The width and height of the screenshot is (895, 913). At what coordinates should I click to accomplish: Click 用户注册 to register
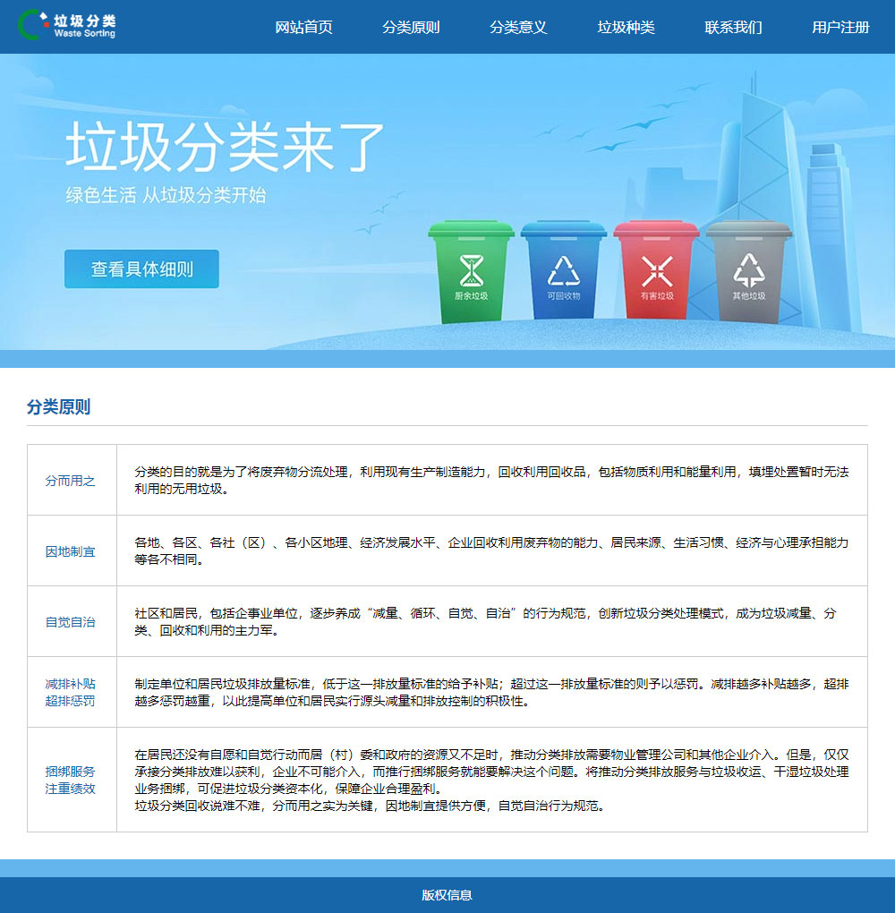[840, 27]
